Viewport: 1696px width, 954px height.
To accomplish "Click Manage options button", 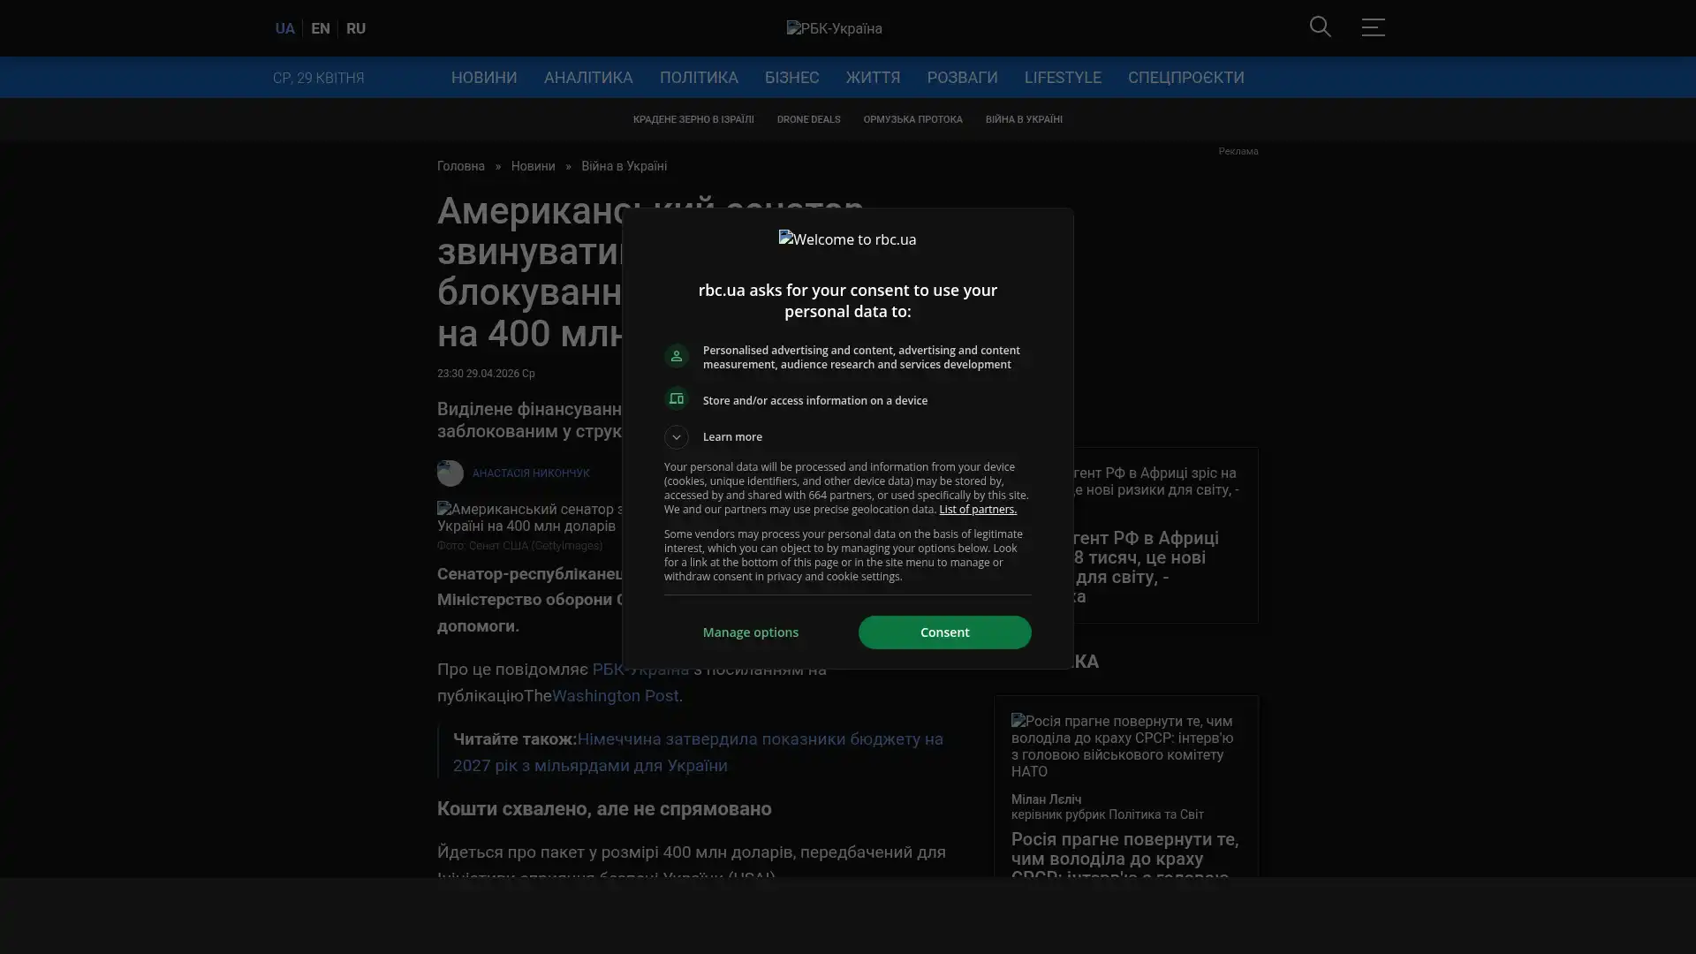I will 751,632.
